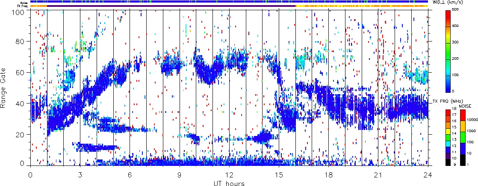Click the dark blue bottom of WID colorbar
The width and height of the screenshot is (478, 186).
click(448, 89)
